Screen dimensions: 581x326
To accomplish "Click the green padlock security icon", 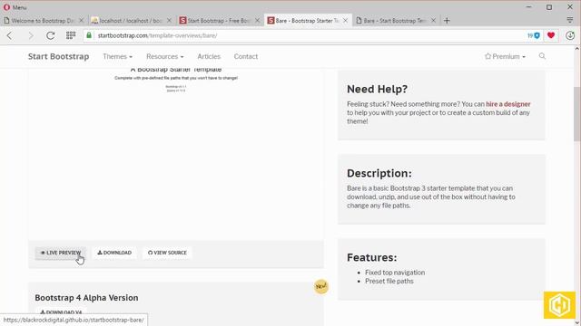I will [89, 35].
